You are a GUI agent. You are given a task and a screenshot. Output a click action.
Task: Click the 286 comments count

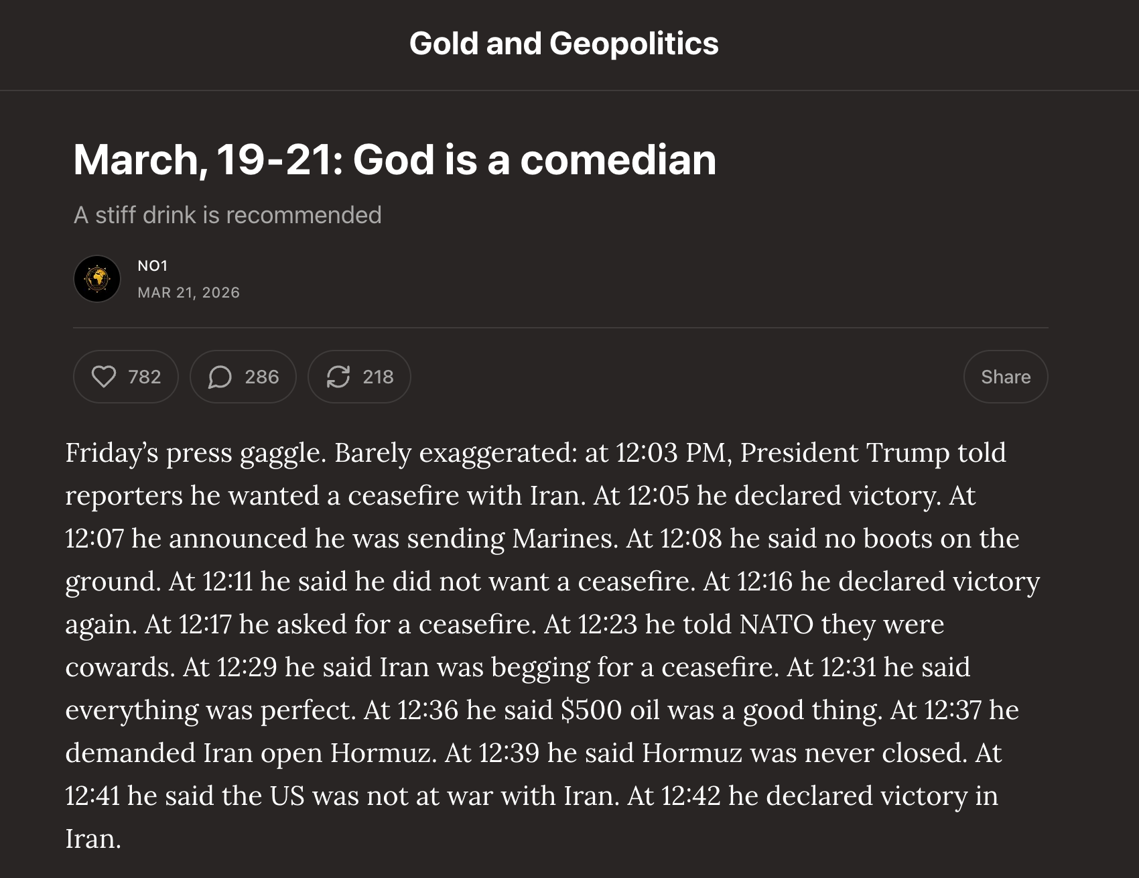262,377
